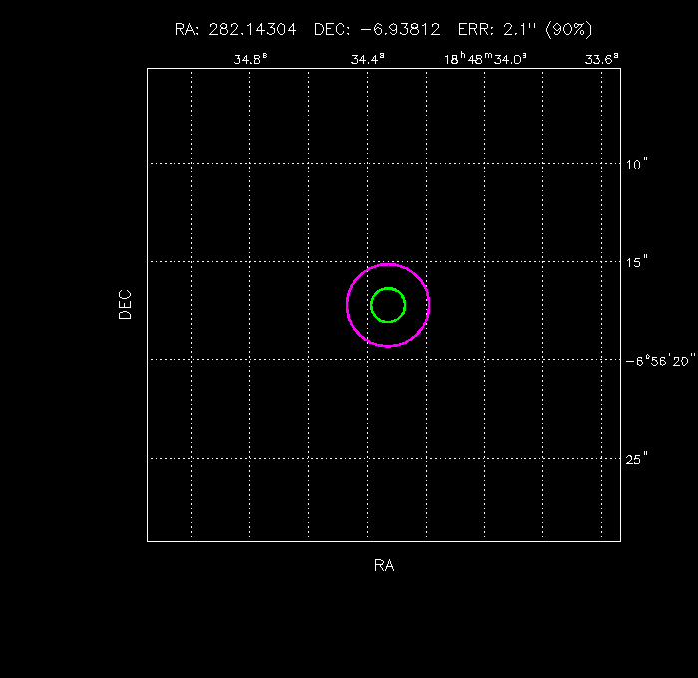Screen dimensions: 698x678
Task: Click the -6°56'20" declination label
Action: pos(660,361)
